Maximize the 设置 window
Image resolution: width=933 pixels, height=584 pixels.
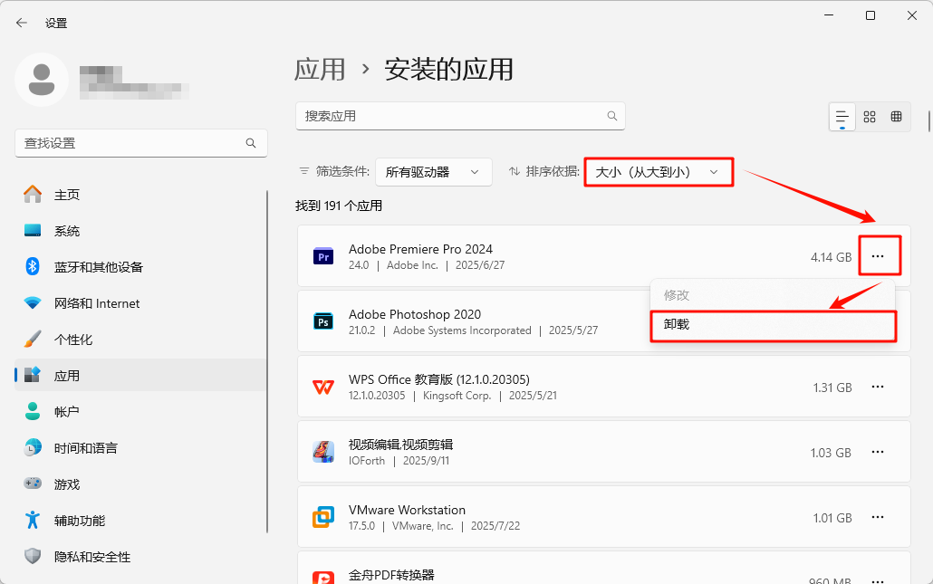pos(870,15)
